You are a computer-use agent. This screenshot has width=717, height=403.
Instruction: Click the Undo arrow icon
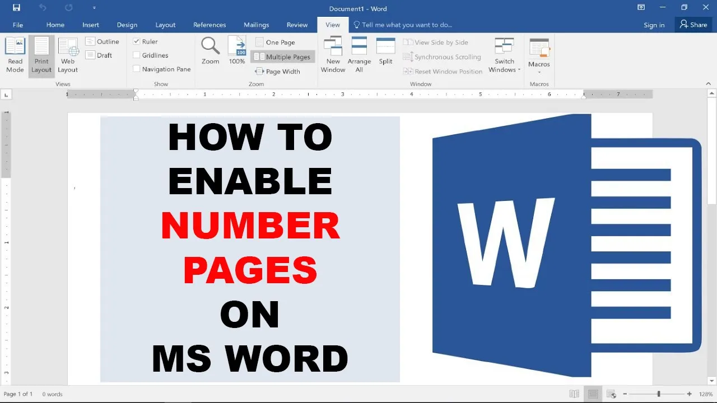click(43, 8)
